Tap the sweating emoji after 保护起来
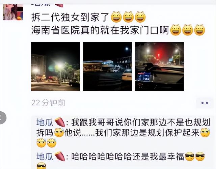This screenshot has height=169, width=216. click(205, 133)
